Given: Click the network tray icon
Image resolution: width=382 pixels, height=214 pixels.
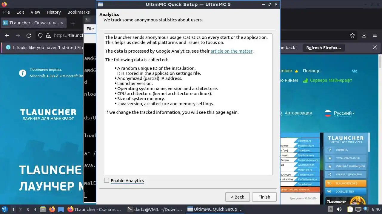Looking at the screenshot, I should coord(358,209).
